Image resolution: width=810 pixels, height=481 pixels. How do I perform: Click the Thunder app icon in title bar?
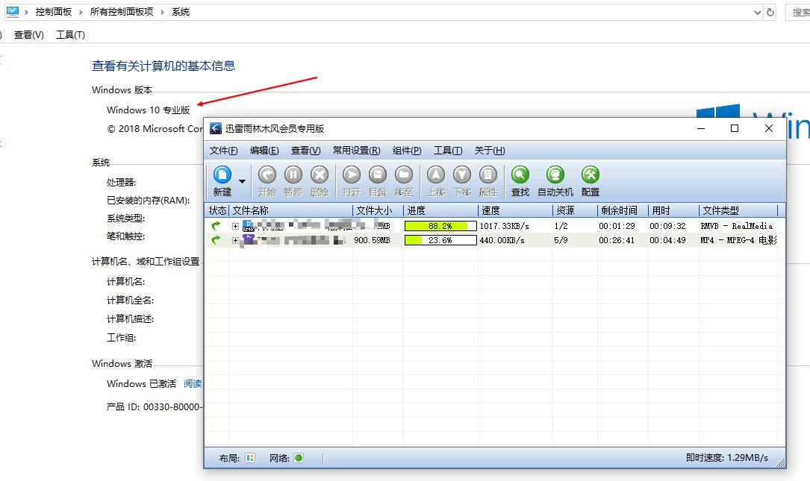[x=216, y=128]
